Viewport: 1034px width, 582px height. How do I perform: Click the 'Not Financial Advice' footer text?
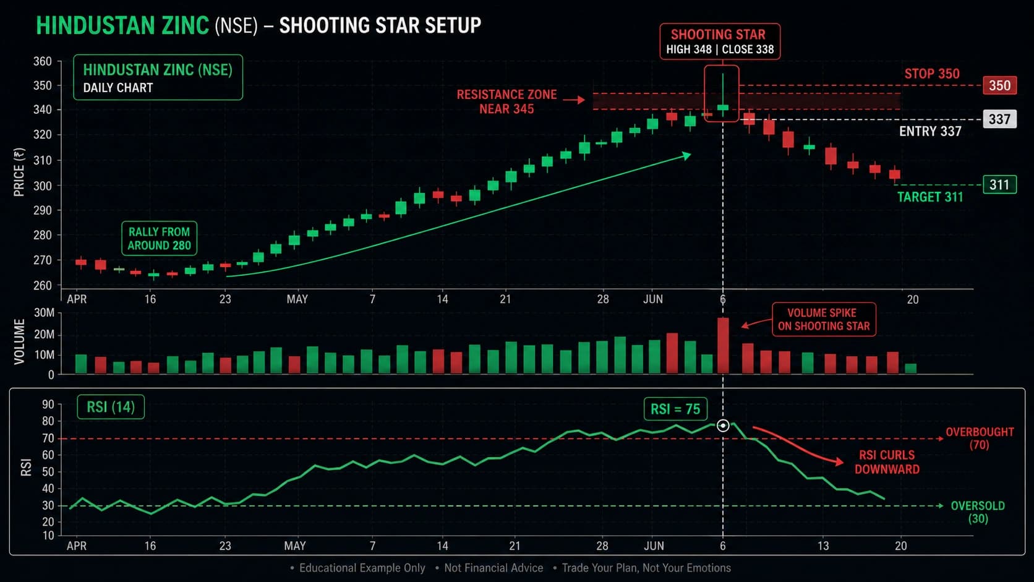(x=493, y=568)
